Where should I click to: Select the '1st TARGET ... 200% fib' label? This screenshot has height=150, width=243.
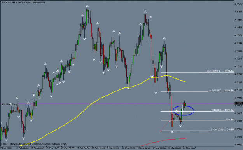coord(221,90)
